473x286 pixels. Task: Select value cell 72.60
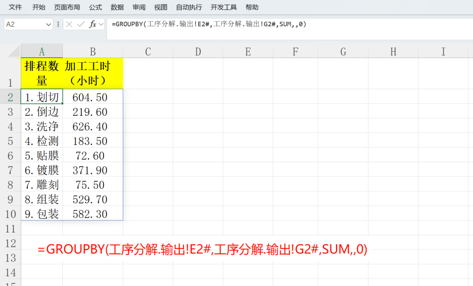93,155
